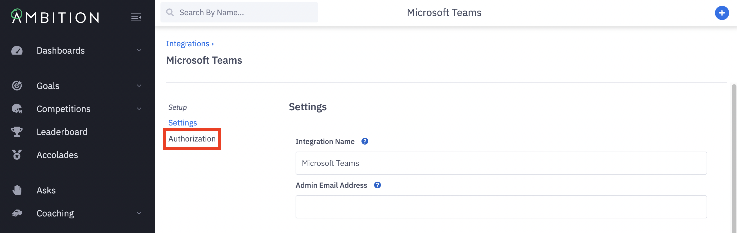
Task: Click the Asks hand icon
Action: 17,190
